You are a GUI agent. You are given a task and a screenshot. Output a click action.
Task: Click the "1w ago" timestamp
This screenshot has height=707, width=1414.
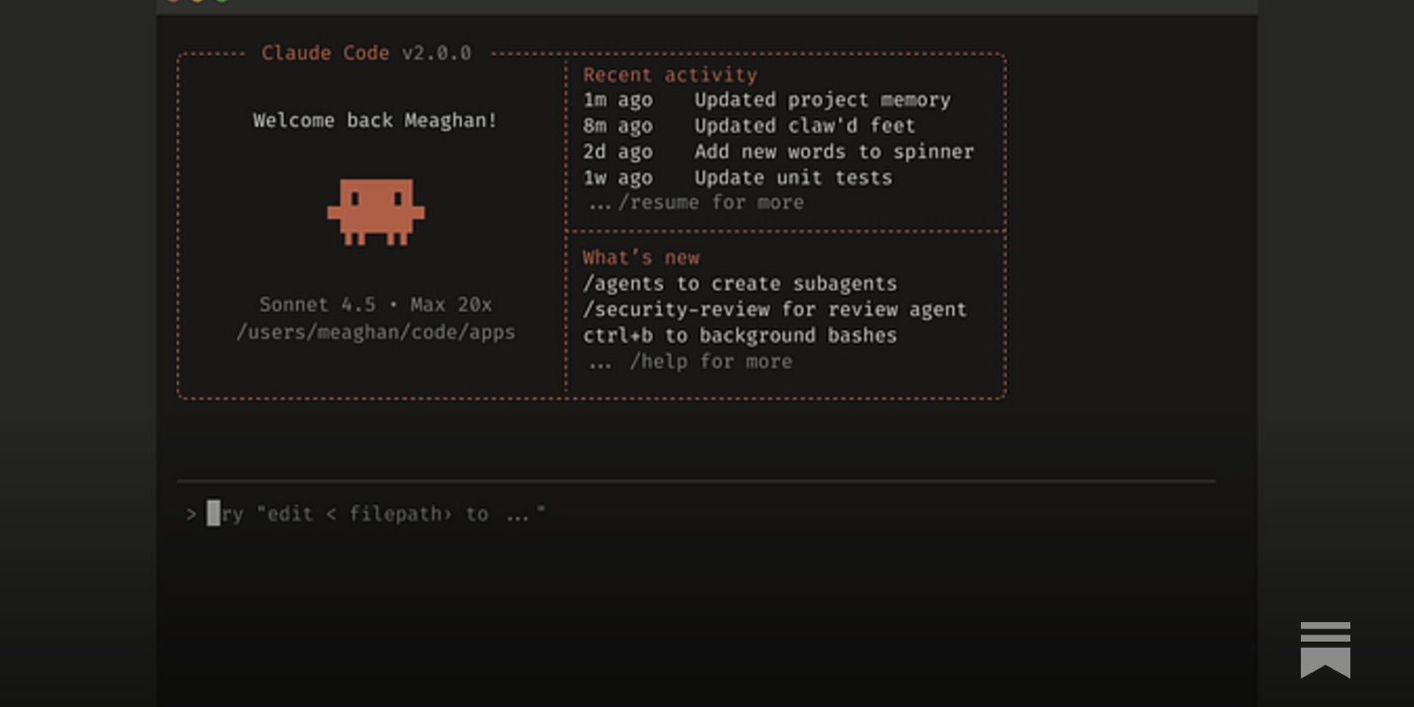[x=618, y=178]
